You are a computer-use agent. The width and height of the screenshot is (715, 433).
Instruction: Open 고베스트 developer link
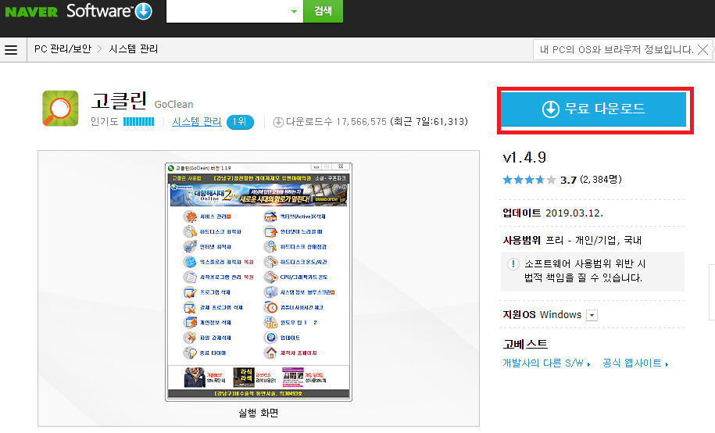(x=525, y=344)
